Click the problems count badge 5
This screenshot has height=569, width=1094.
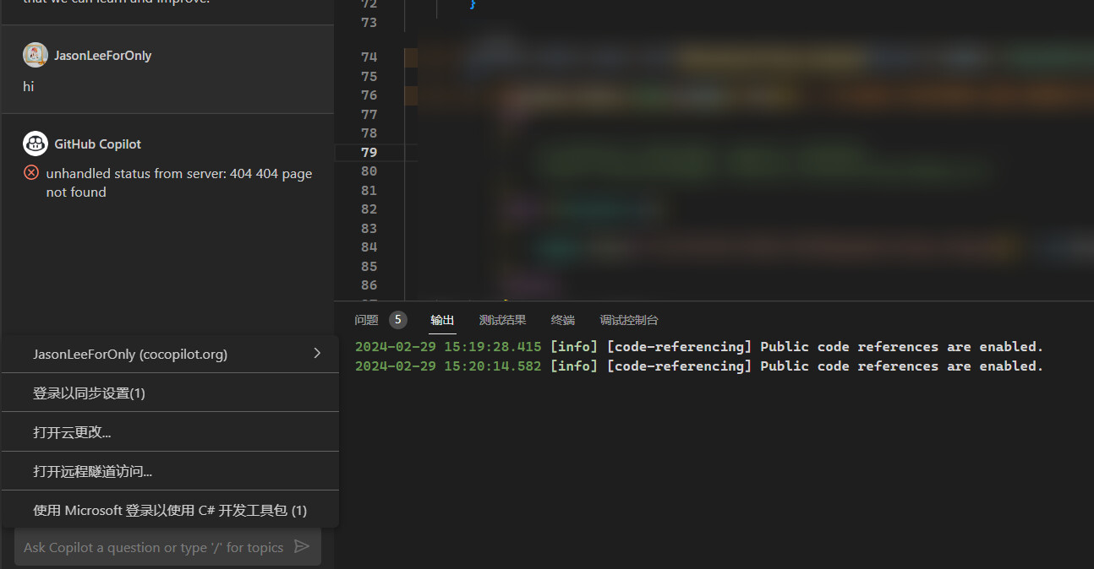tap(398, 319)
